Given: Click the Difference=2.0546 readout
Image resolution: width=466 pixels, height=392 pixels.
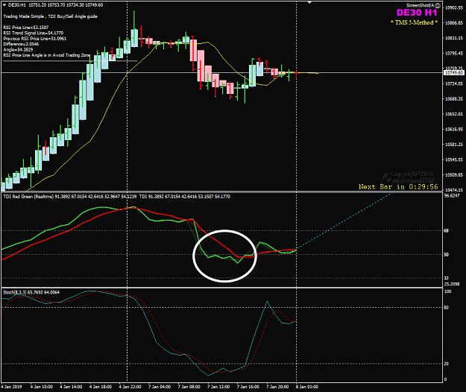Looking at the screenshot, I should tap(21, 44).
